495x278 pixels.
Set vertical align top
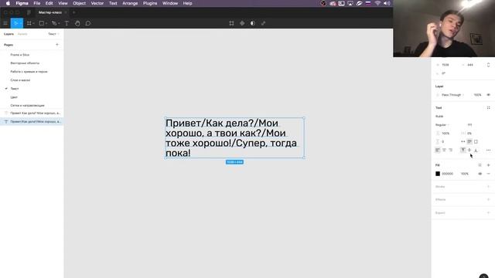coord(463,150)
